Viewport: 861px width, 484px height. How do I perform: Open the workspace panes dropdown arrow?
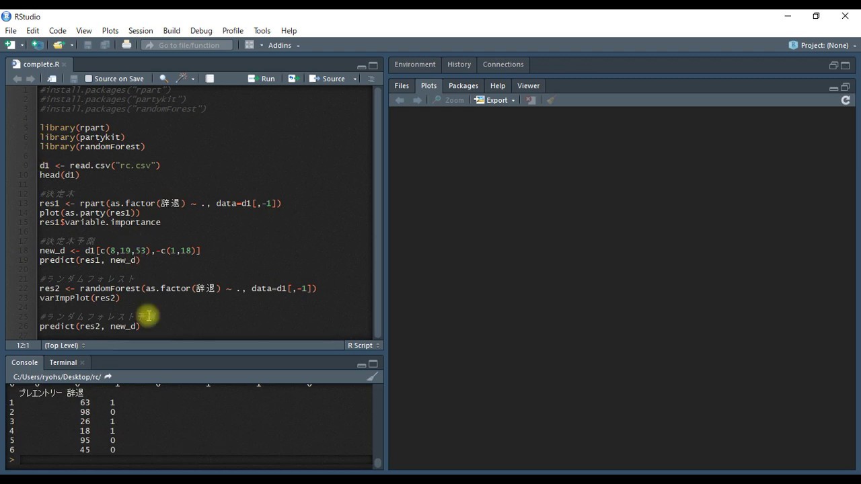(261, 46)
